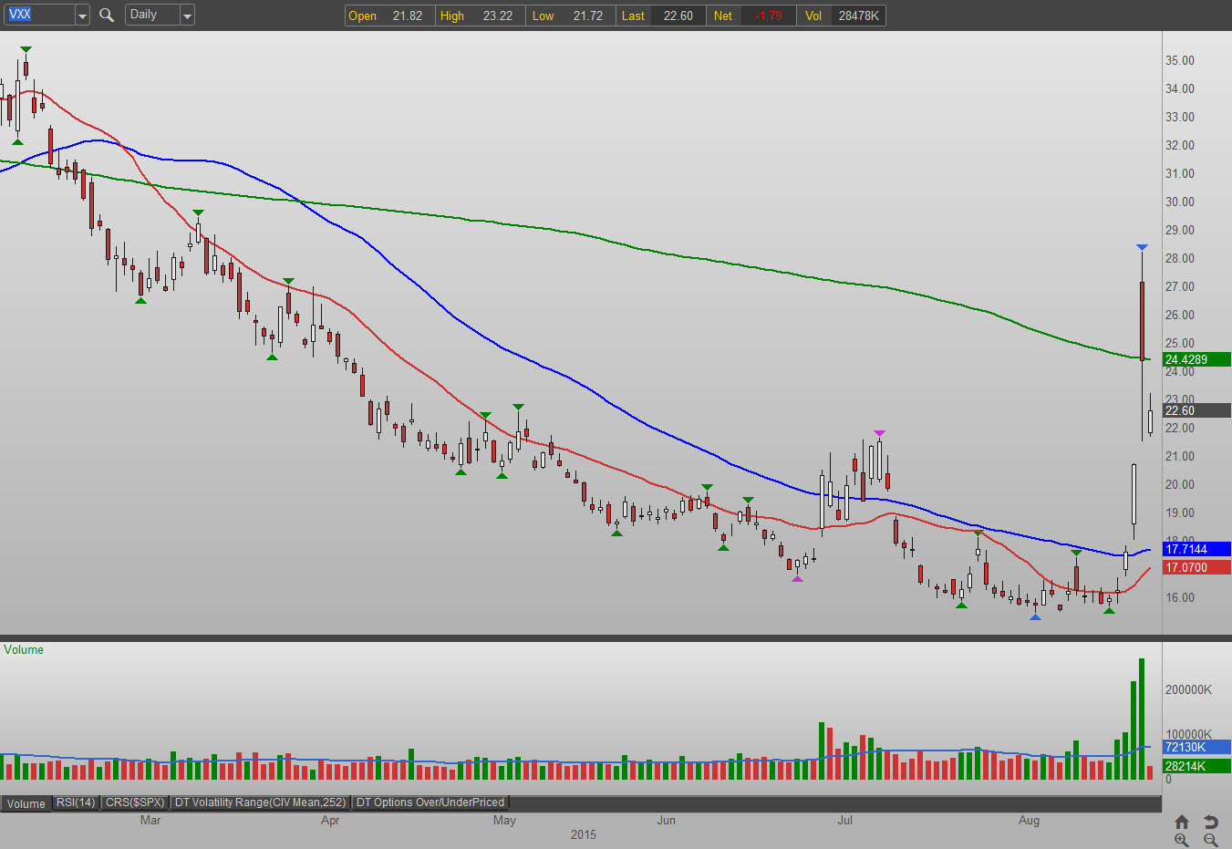Click the undo arrow icon
1232x849 pixels.
point(1210,821)
